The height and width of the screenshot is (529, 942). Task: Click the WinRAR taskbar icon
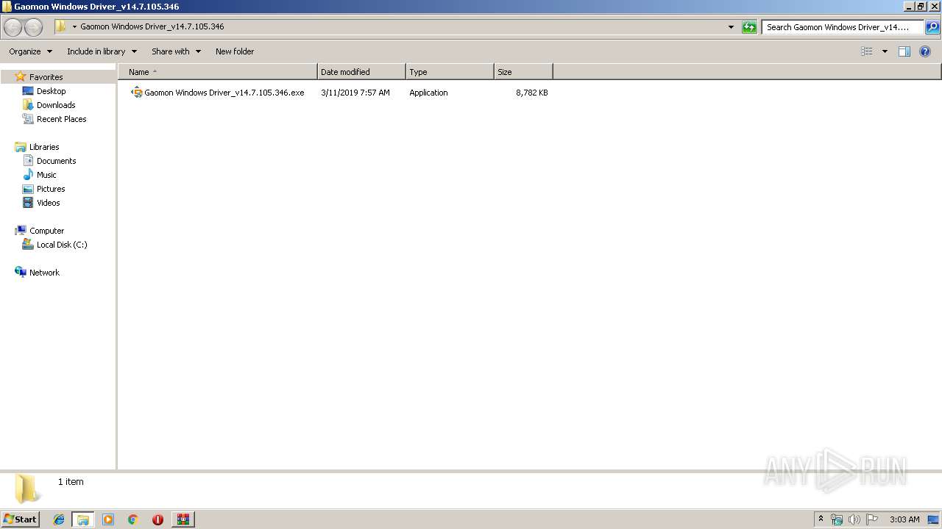click(183, 519)
